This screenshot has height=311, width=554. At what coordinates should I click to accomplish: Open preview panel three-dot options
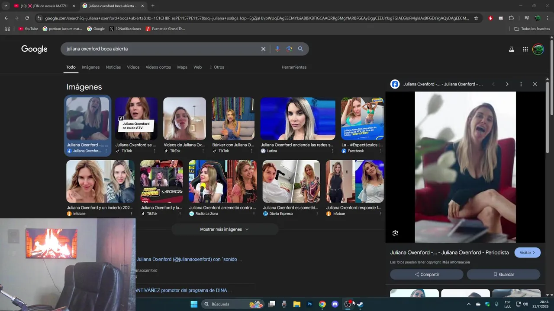(x=521, y=84)
